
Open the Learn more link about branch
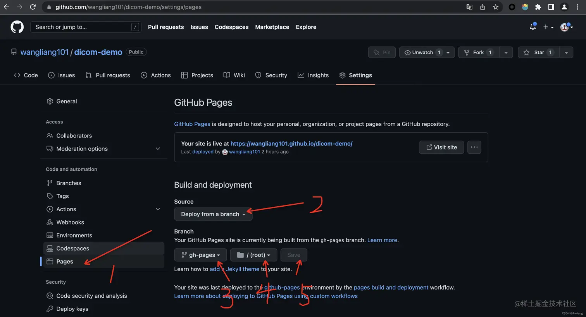382,240
